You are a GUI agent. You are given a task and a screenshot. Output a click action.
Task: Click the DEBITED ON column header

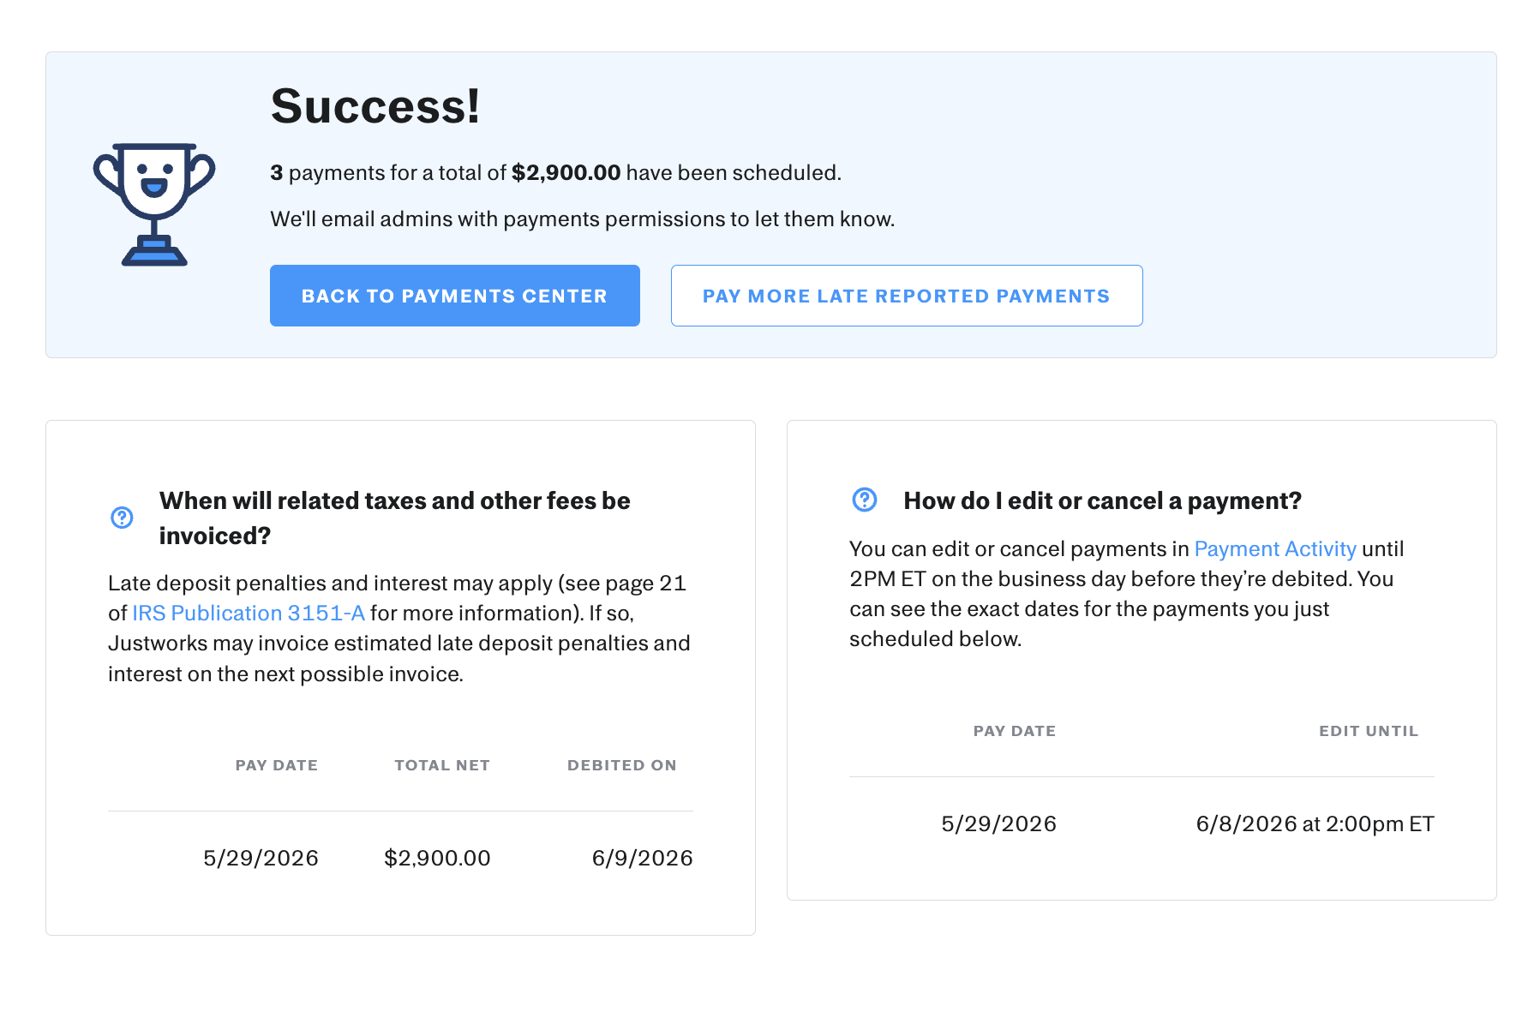622,765
